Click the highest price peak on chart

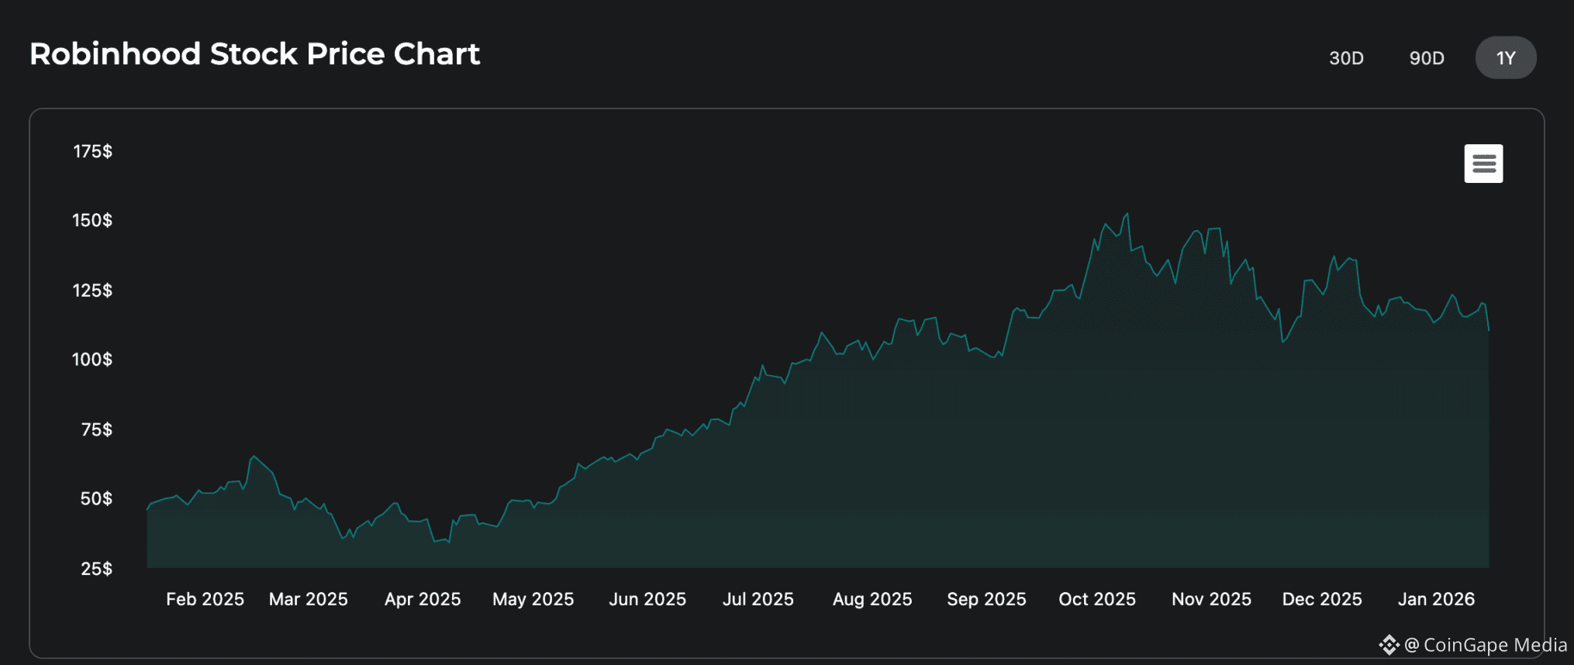click(1127, 215)
